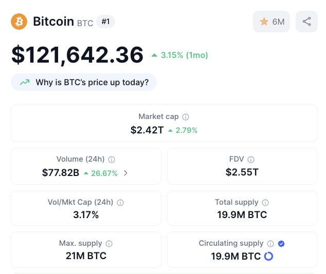
Task: Click the $2.42T market cap value
Action: (147, 130)
